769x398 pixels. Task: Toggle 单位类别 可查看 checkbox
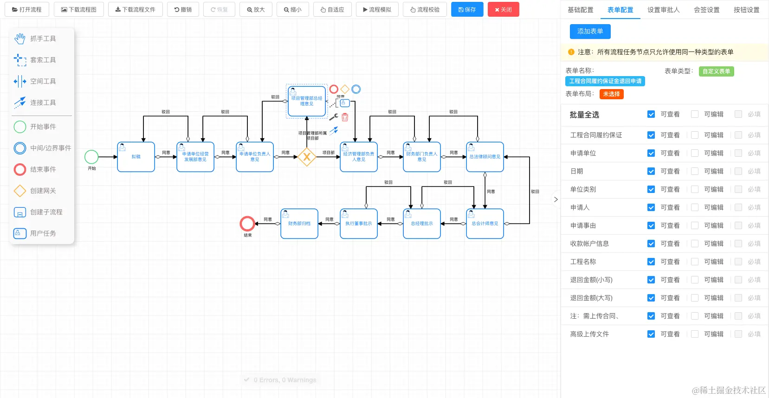[651, 189]
